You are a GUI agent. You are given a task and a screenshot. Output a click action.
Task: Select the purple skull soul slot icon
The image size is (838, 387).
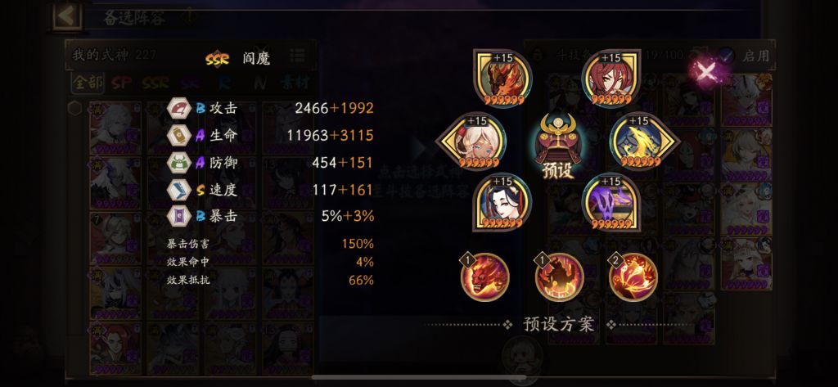coord(610,202)
